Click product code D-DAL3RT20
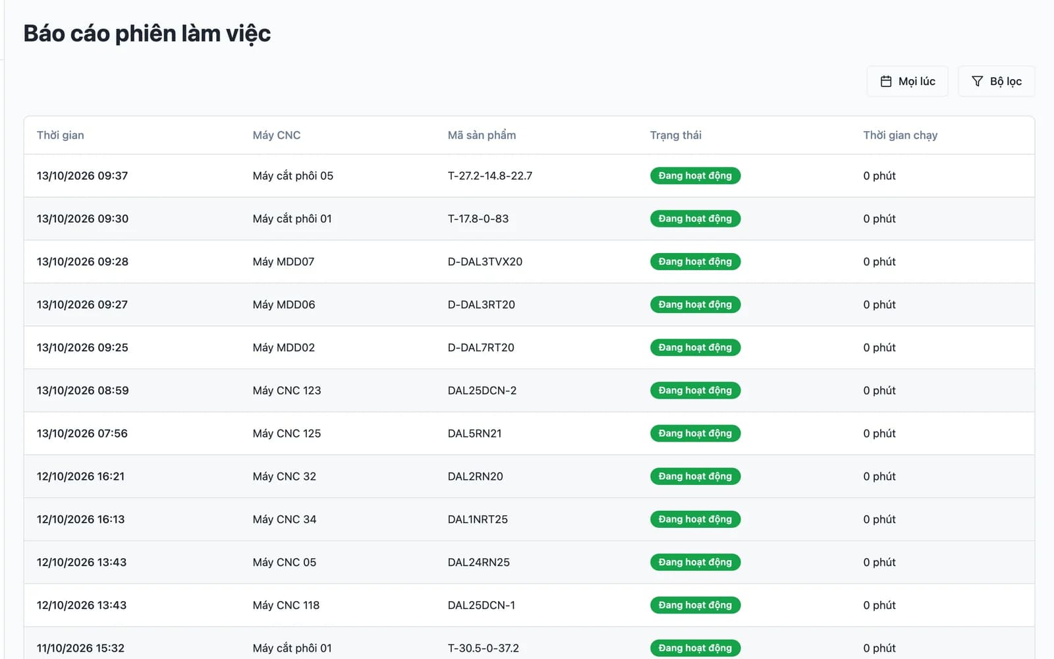 tap(482, 304)
